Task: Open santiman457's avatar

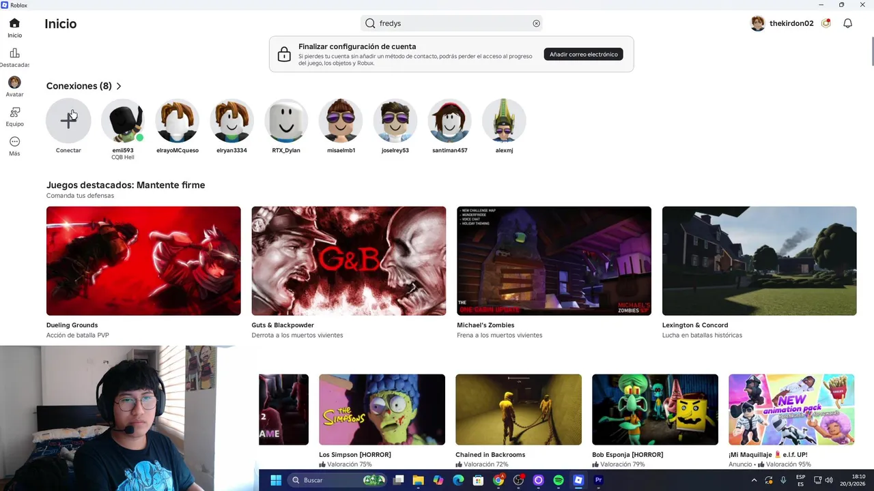Action: tap(450, 121)
